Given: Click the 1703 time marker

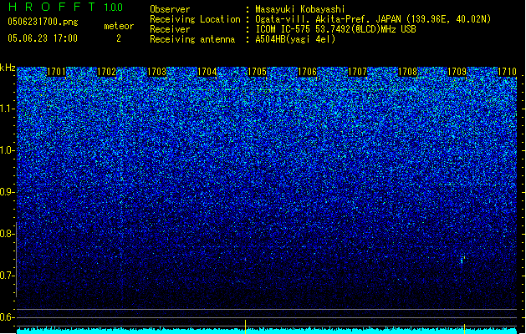Looking at the screenshot, I should click(156, 72).
